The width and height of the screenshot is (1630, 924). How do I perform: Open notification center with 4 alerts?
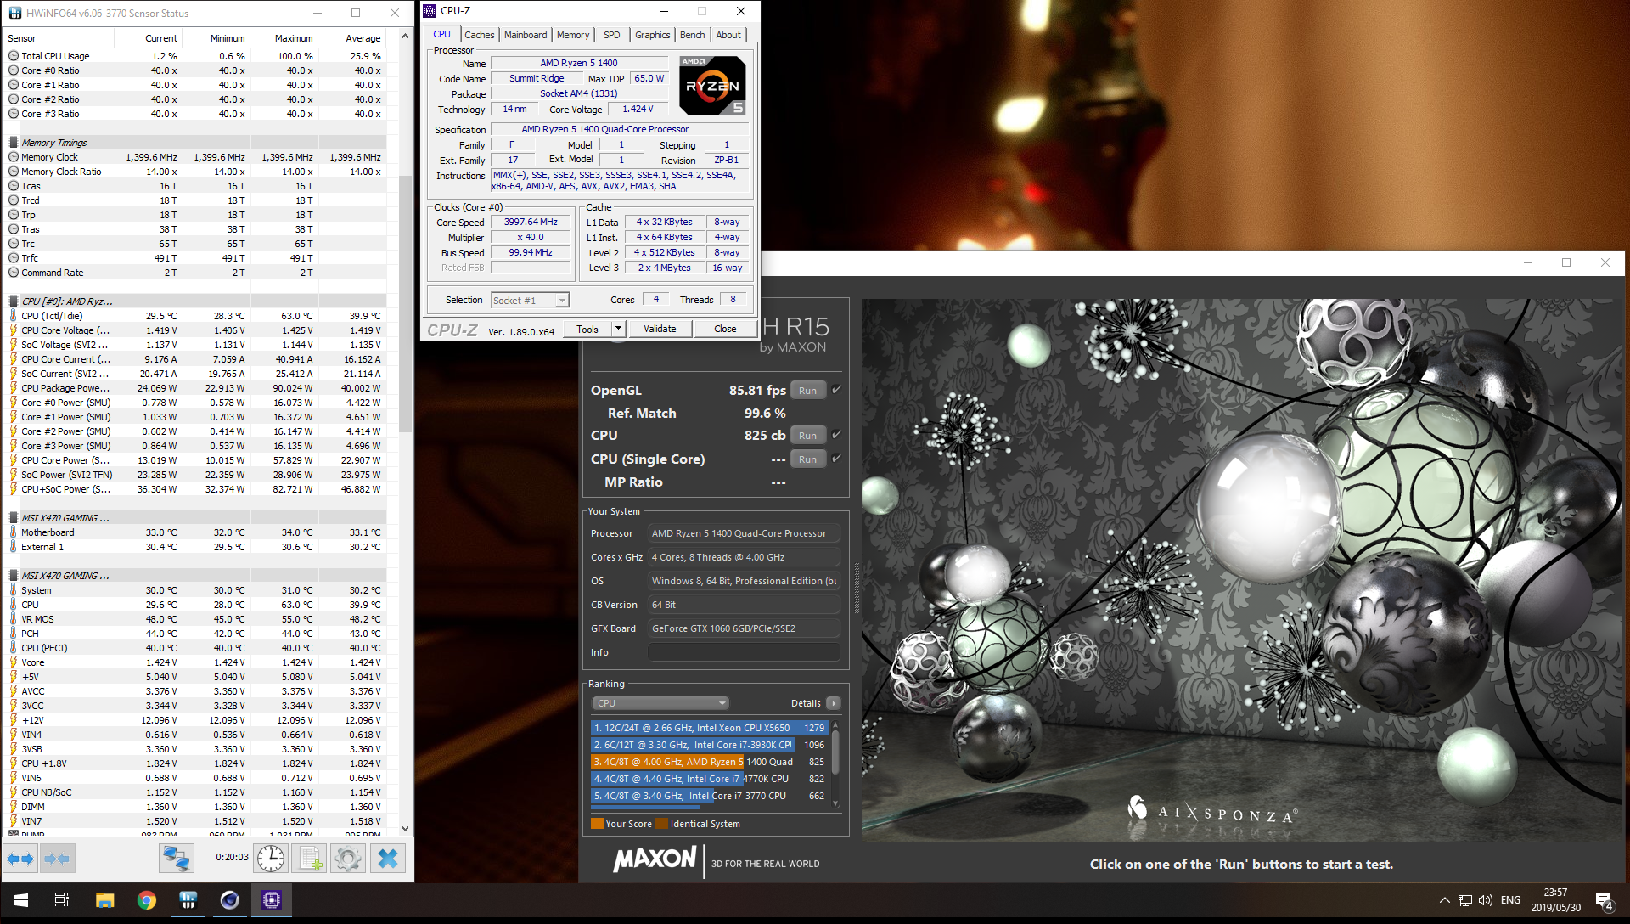point(1605,901)
